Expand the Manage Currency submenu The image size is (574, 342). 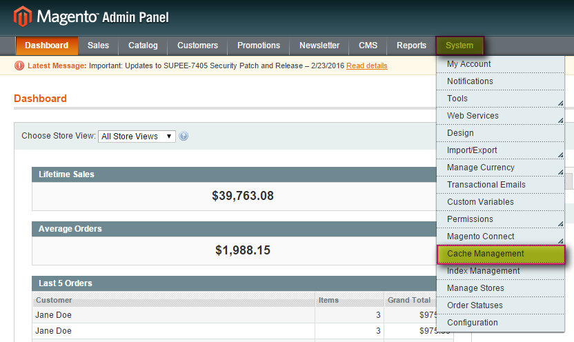500,168
